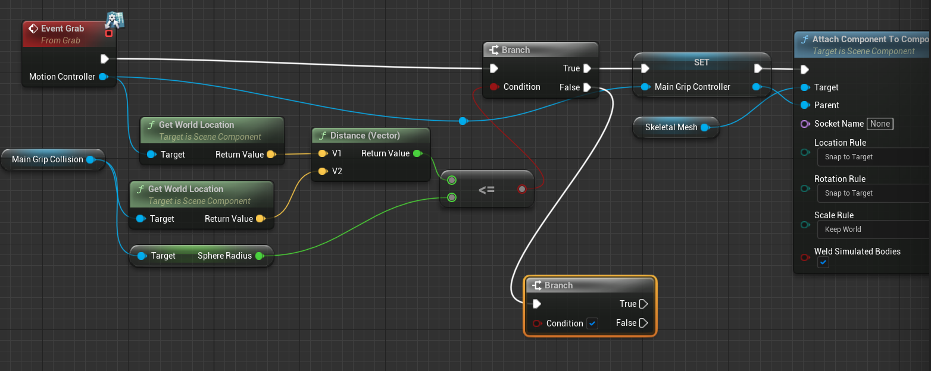931x371 pixels.
Task: Select upper Branch node title
Action: click(x=516, y=50)
